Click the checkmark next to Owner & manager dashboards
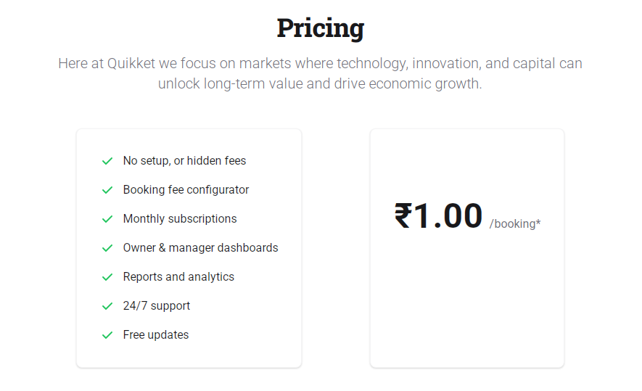This screenshot has width=642, height=391. click(x=107, y=248)
